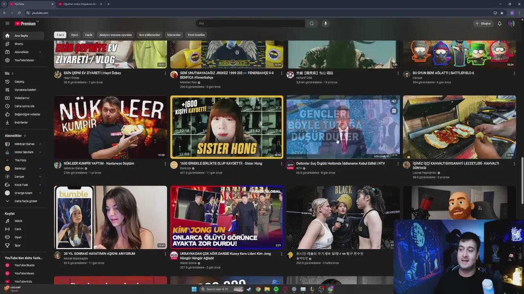Open the notifications bell

[x=499, y=23]
